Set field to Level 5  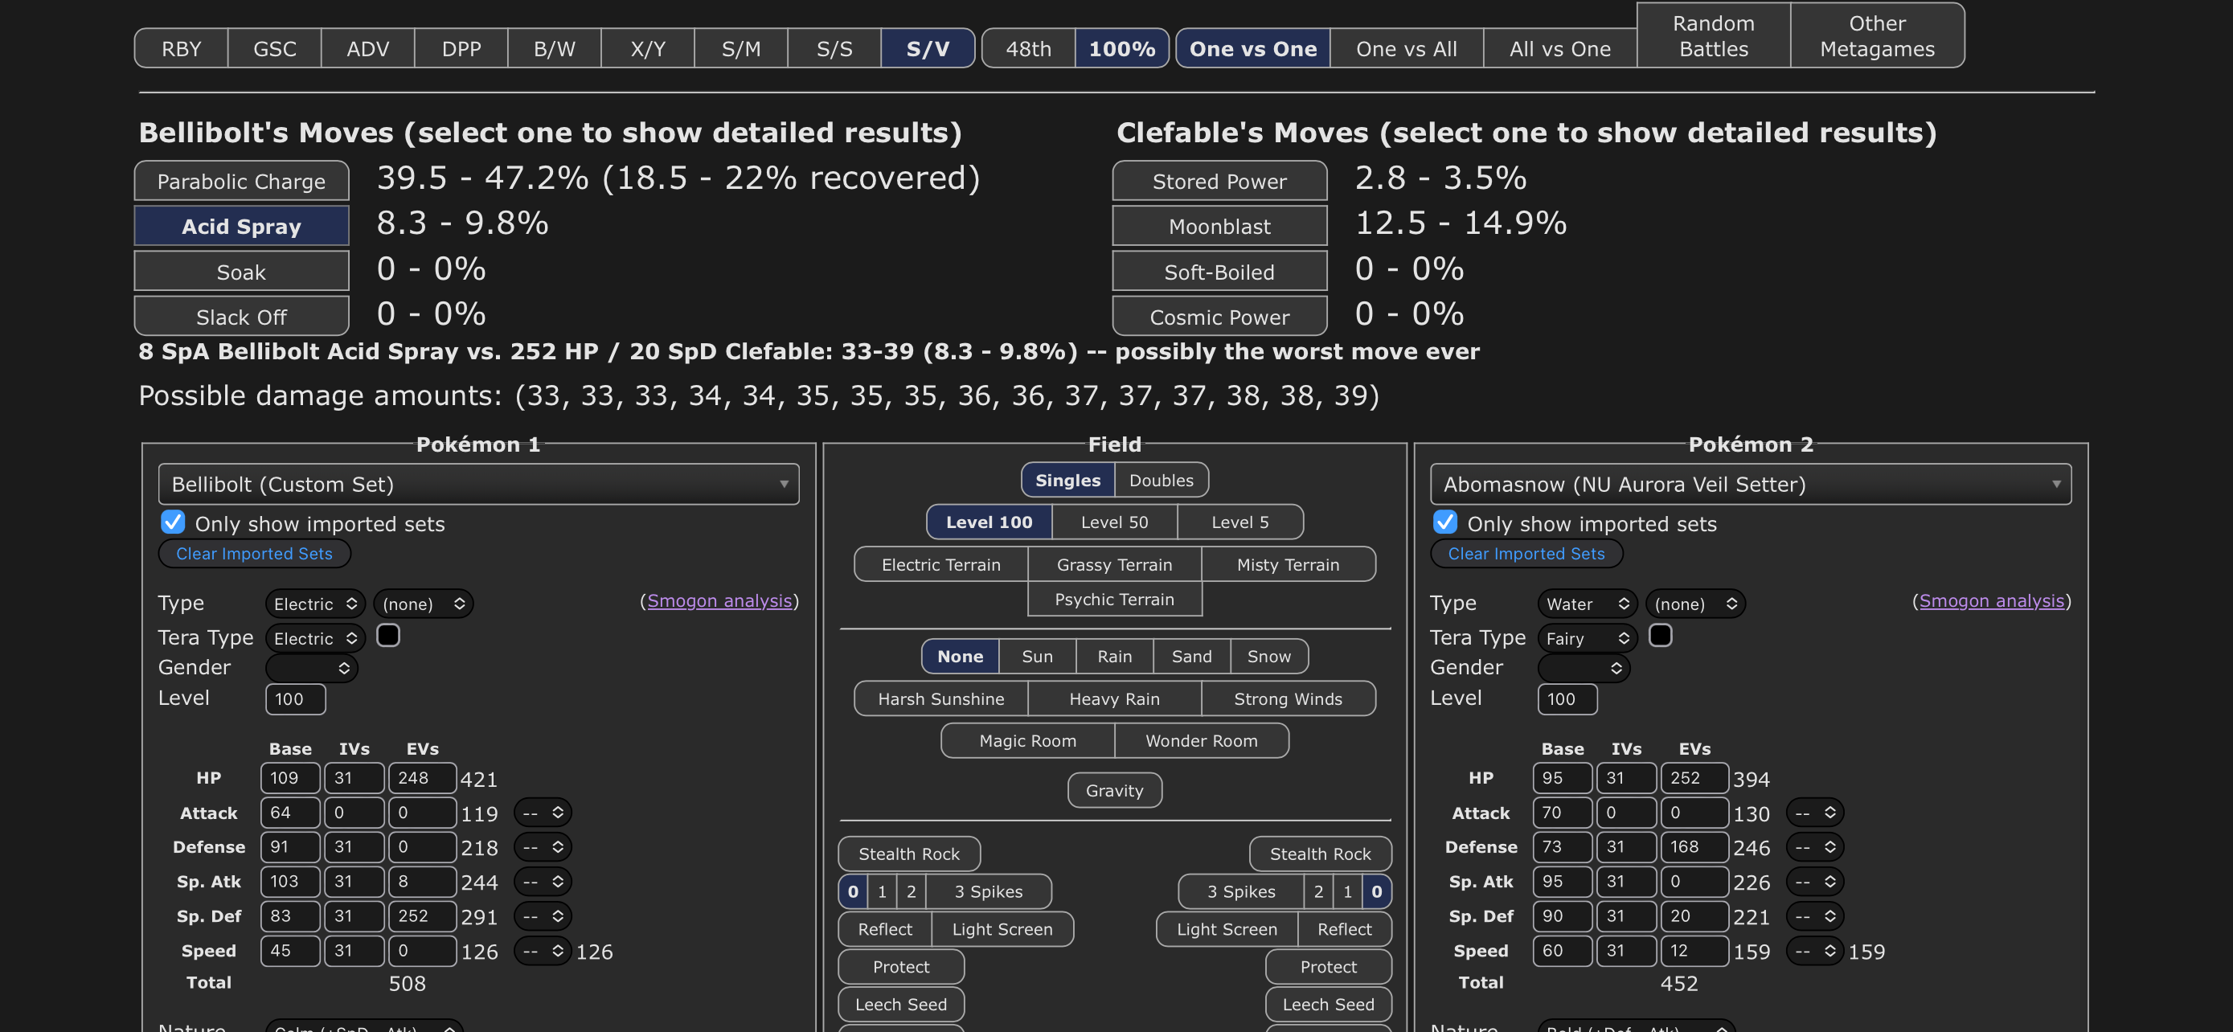point(1239,522)
